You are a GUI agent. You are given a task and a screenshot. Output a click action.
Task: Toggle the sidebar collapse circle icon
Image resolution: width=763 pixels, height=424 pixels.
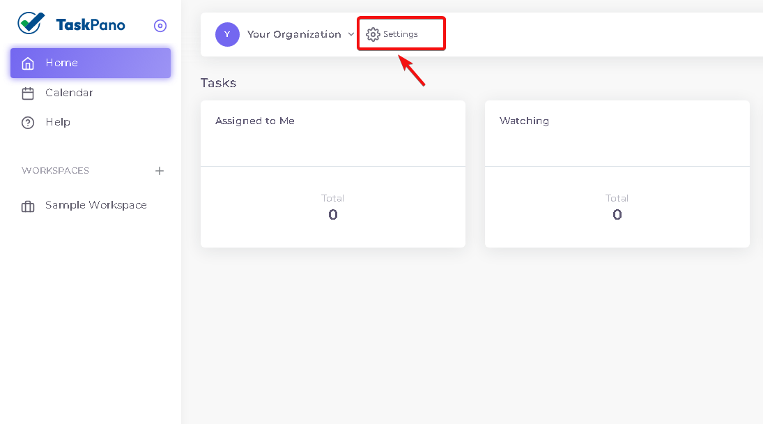pyautogui.click(x=160, y=26)
